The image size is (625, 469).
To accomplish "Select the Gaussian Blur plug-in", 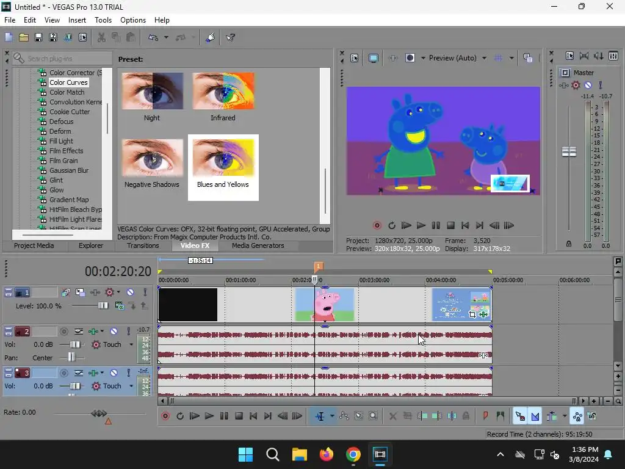I will [69, 170].
